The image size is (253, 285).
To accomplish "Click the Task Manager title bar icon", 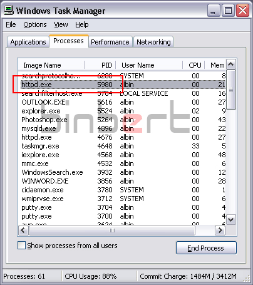I will click(x=9, y=10).
